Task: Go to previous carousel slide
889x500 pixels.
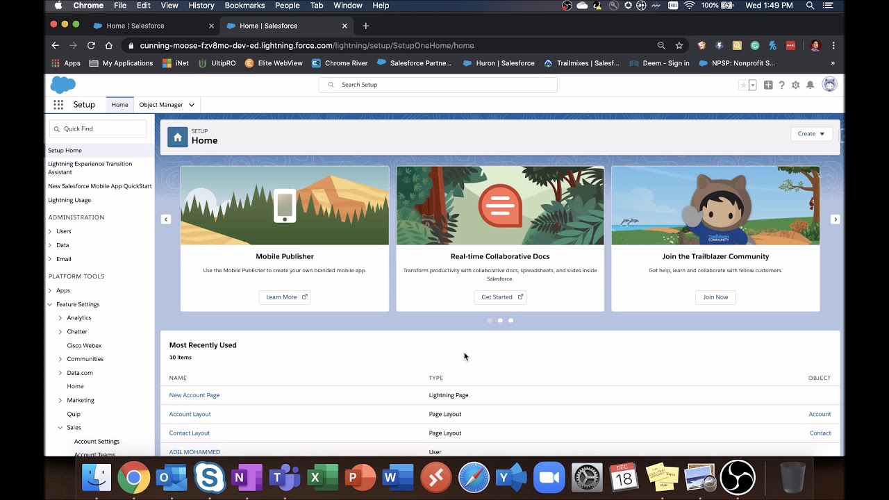Action: pos(165,219)
